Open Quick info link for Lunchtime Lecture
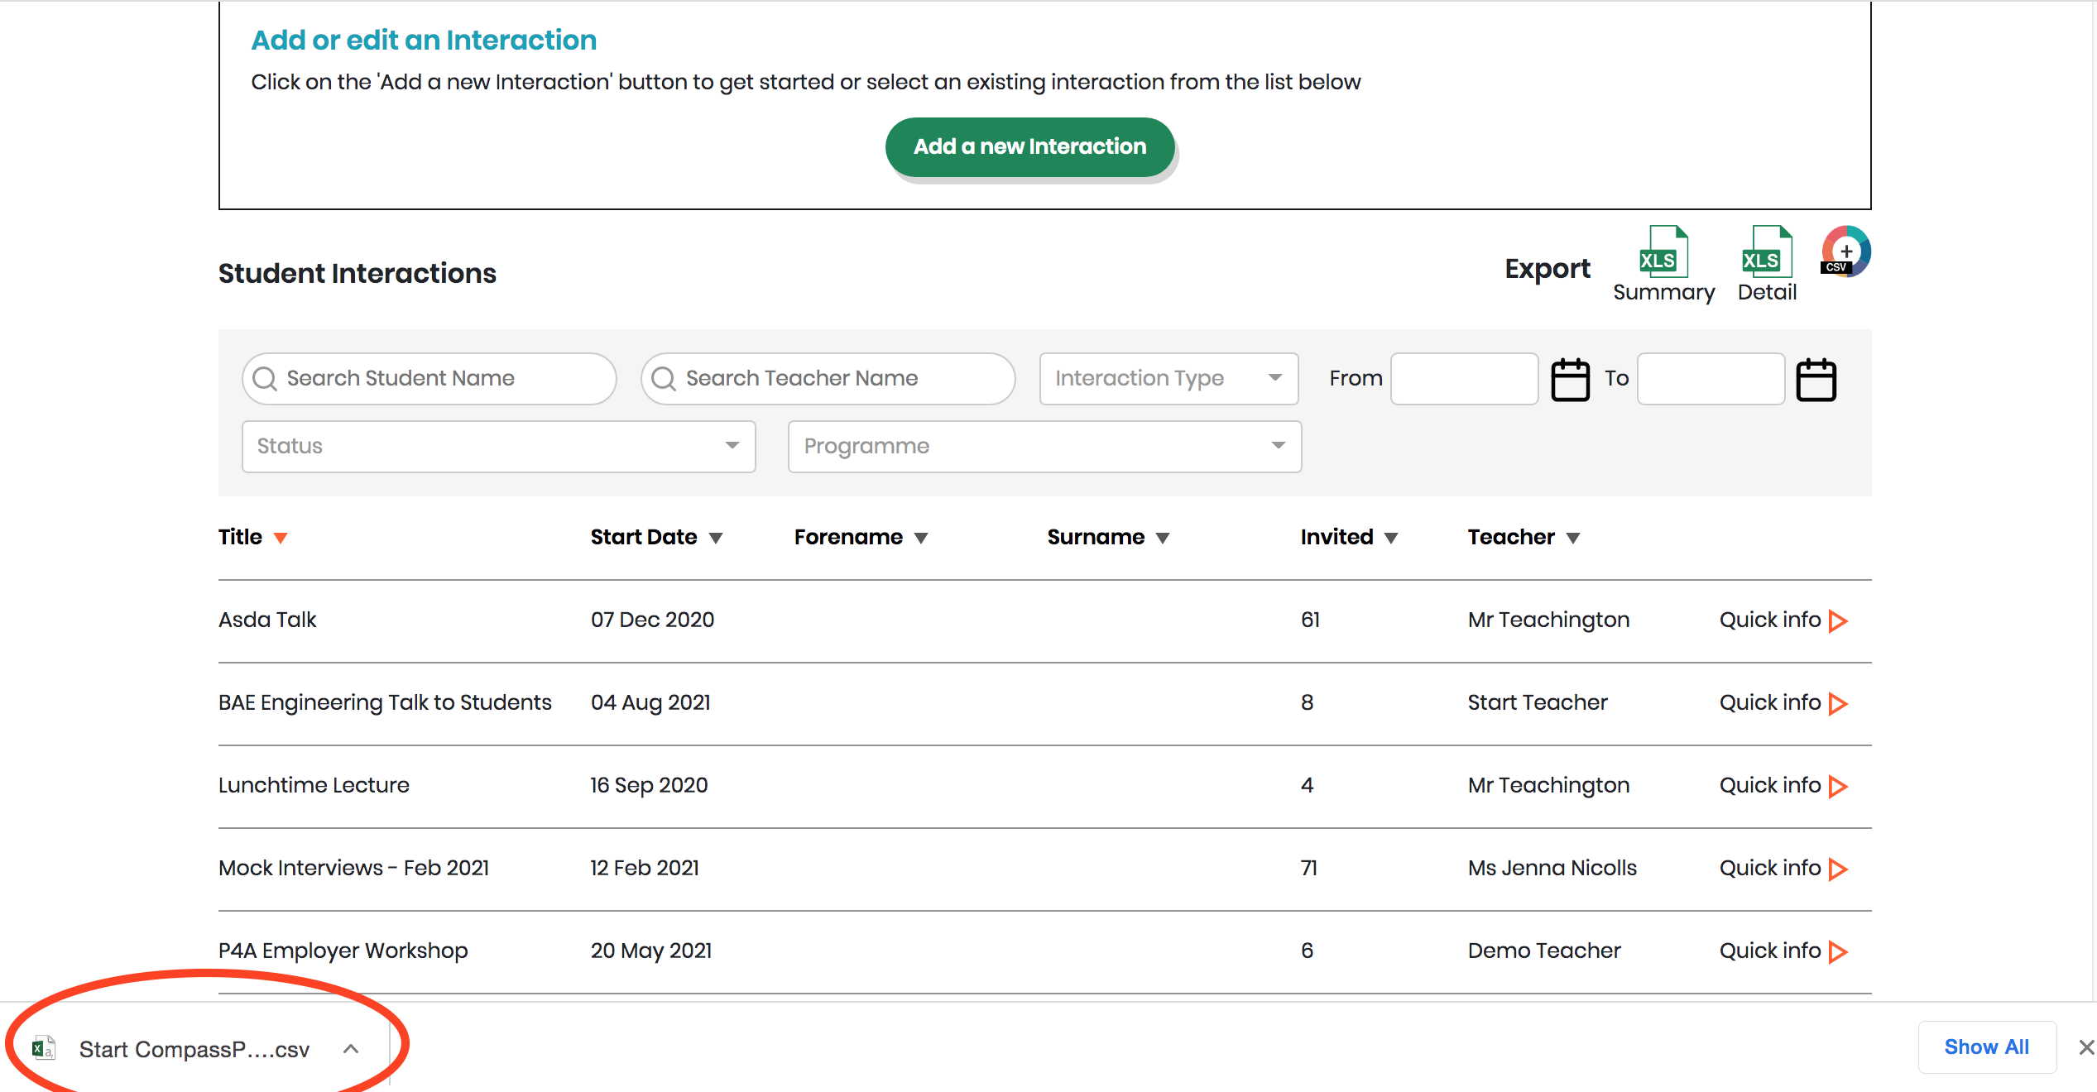 pyautogui.click(x=1770, y=785)
